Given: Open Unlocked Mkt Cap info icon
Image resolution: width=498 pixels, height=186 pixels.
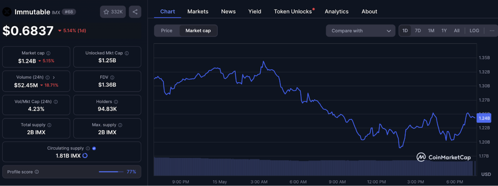Looking at the screenshot, I should click(127, 53).
